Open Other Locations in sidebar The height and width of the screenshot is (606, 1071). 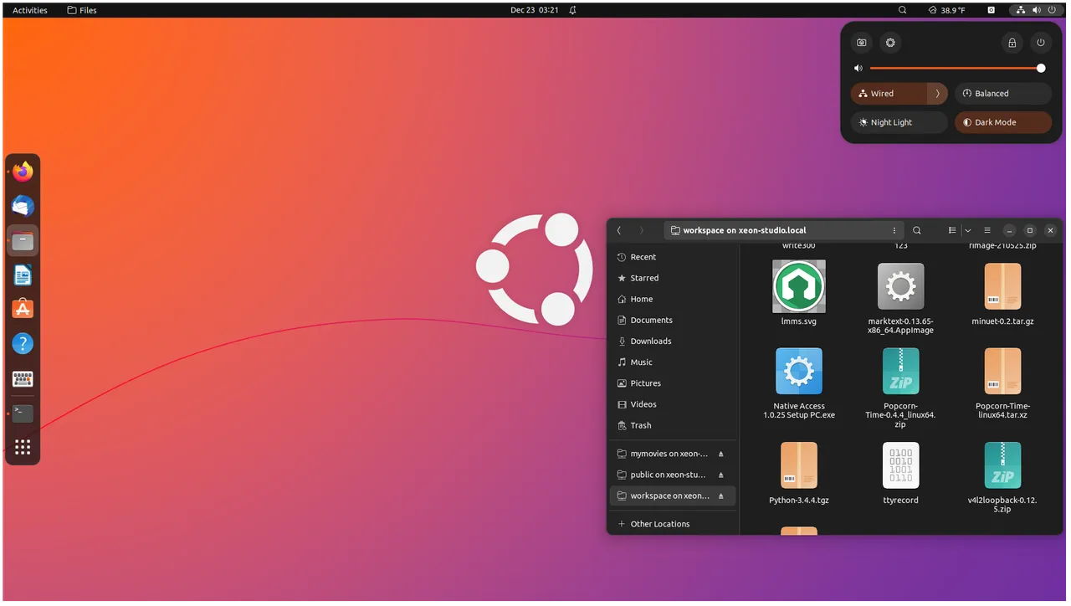(674, 524)
